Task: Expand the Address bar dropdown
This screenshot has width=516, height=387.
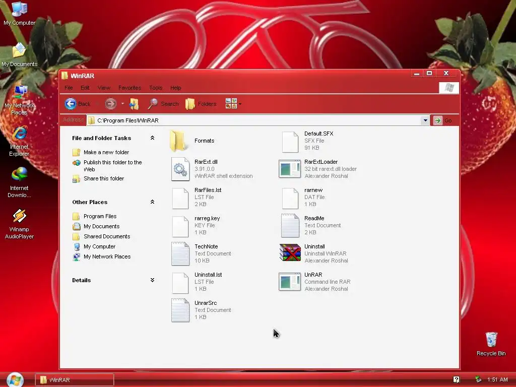Action: [425, 120]
